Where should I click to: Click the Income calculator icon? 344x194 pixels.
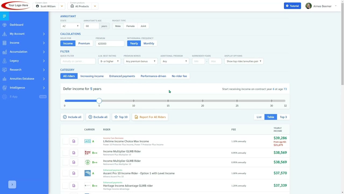pyautogui.click(x=4, y=43)
